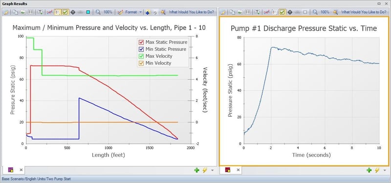This screenshot has height=183, width=391.
Task: Close the Graph Results panel
Action: point(386,3)
